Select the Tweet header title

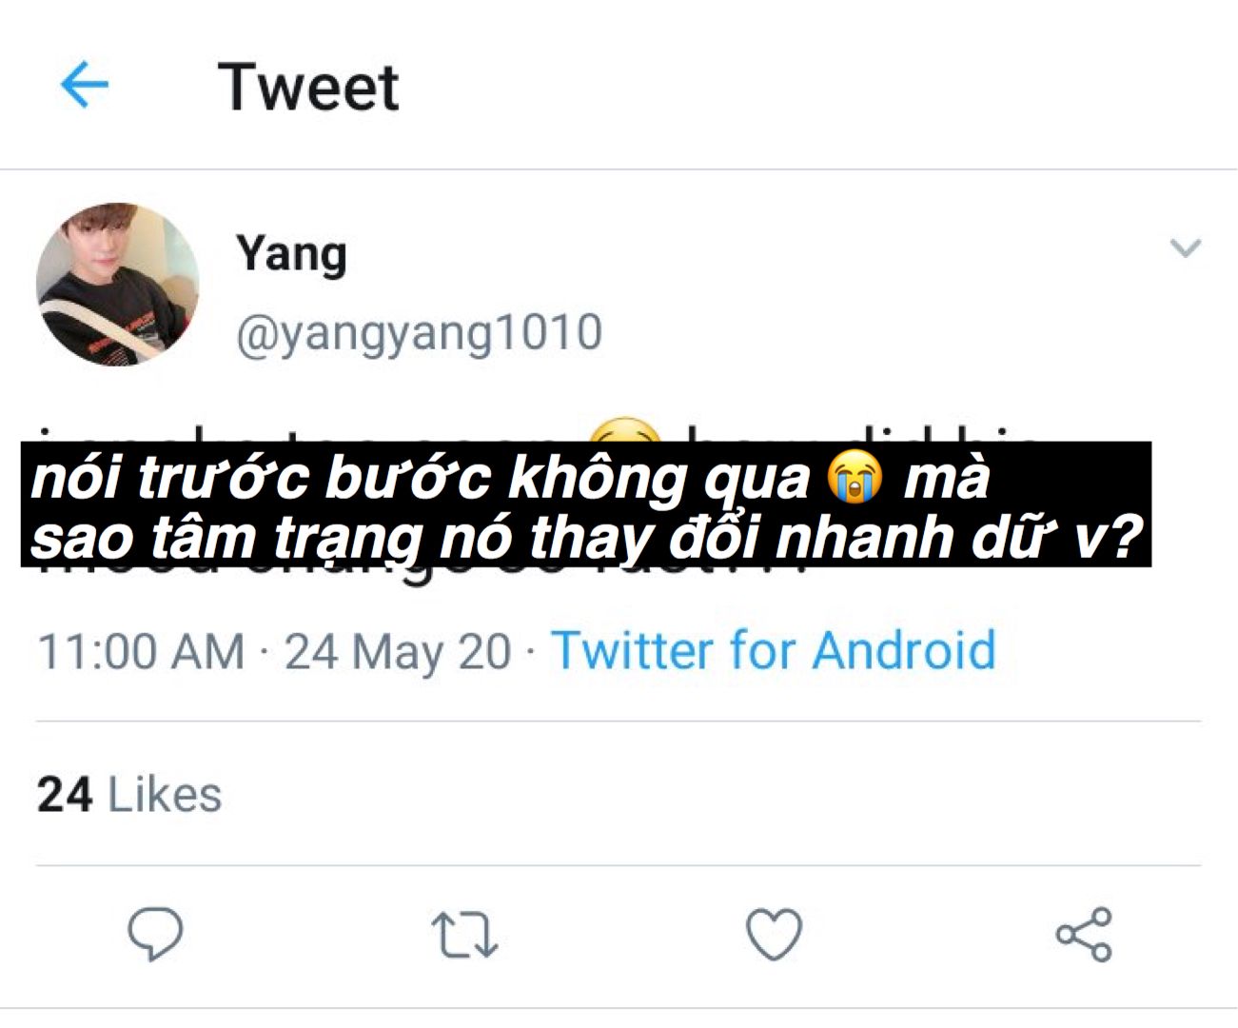[x=308, y=88]
